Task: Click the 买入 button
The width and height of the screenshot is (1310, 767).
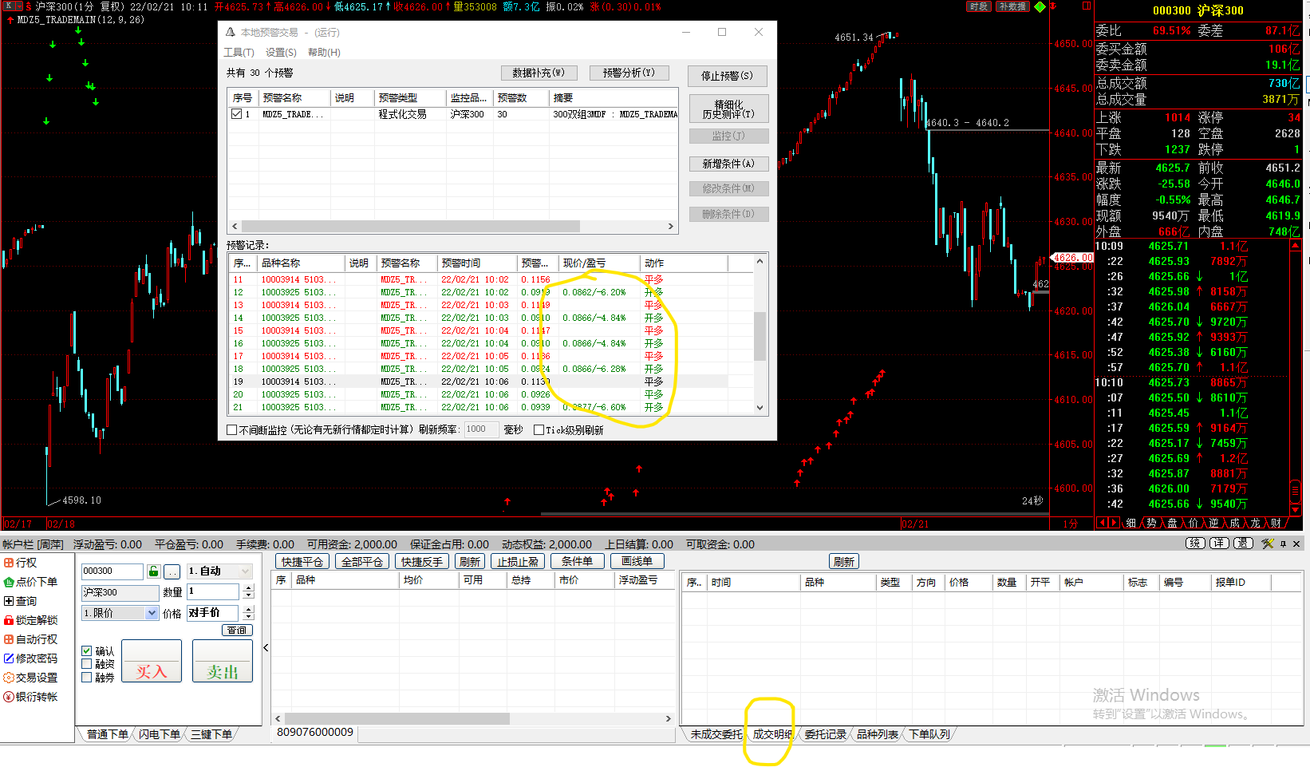Action: (x=152, y=662)
